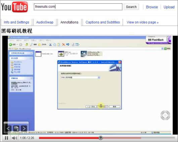The height and width of the screenshot is (142, 178).
Task: Click the BB FlashBack watermark badge
Action: pos(159,40)
